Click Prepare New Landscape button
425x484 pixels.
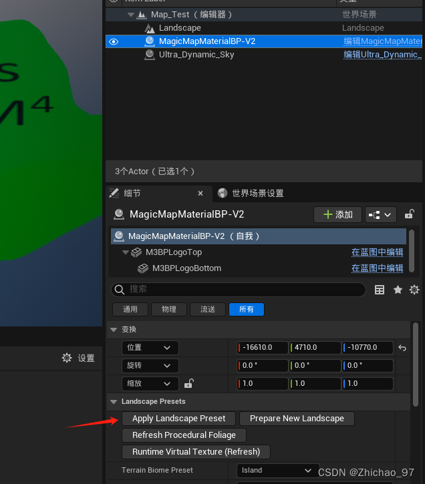pos(297,419)
